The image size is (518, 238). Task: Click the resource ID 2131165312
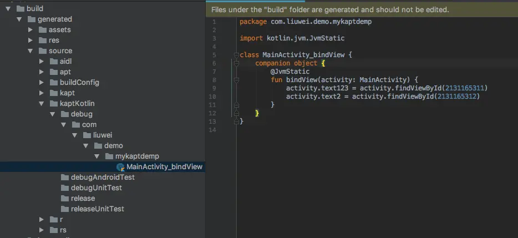tap(456, 97)
